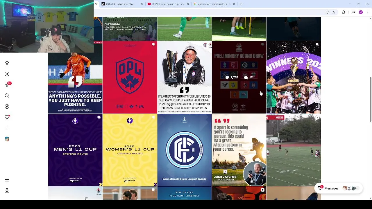The image size is (372, 209).
Task: Open a new browser tab
Action: (x=241, y=4)
